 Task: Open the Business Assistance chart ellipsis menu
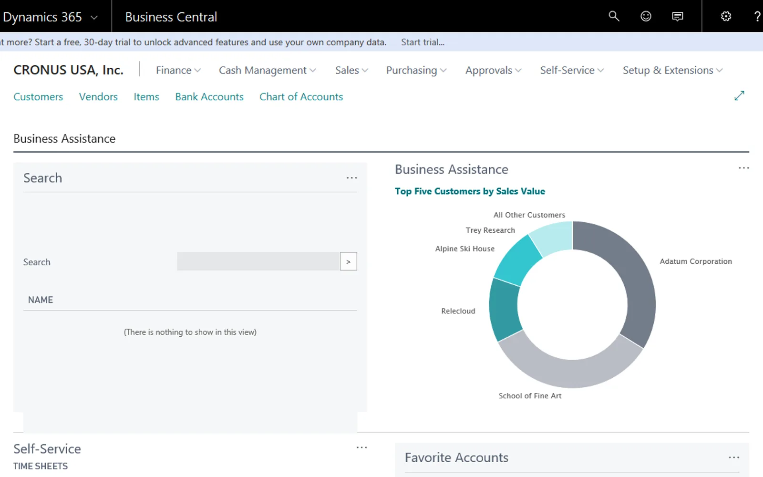(744, 168)
